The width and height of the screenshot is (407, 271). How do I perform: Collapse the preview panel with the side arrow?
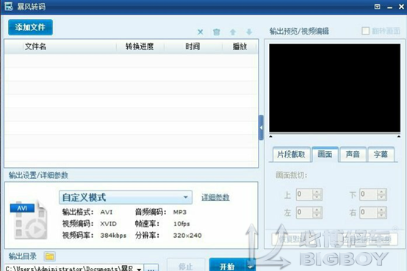click(261, 127)
